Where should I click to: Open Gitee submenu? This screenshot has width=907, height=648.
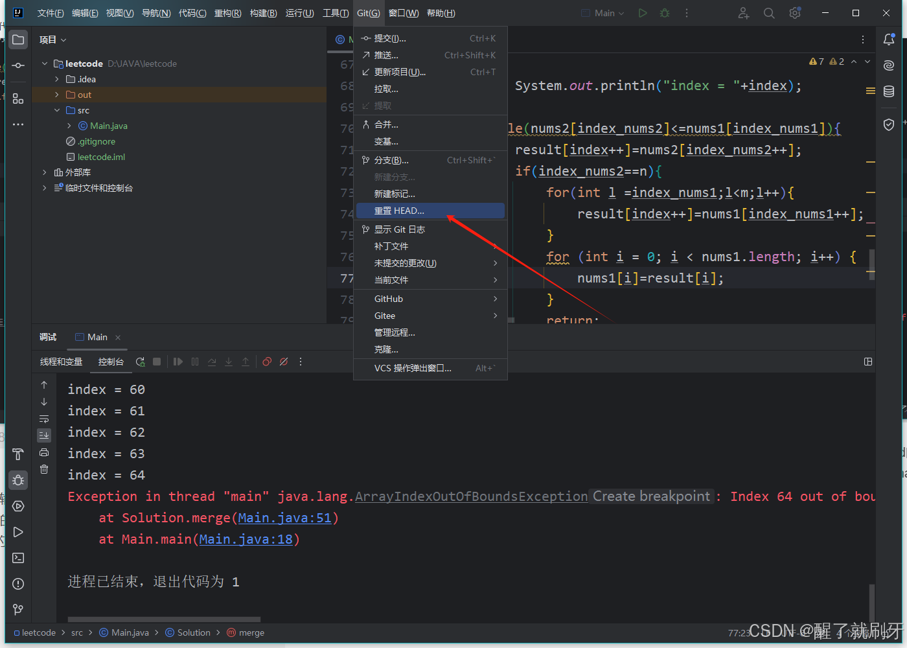(x=430, y=316)
